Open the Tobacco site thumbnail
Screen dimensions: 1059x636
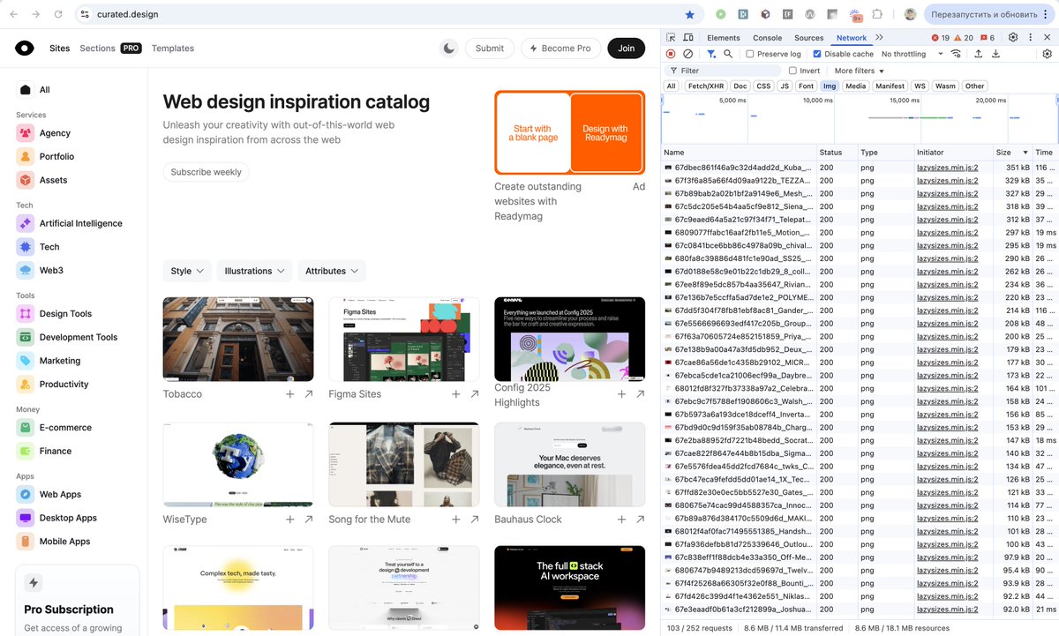point(238,339)
